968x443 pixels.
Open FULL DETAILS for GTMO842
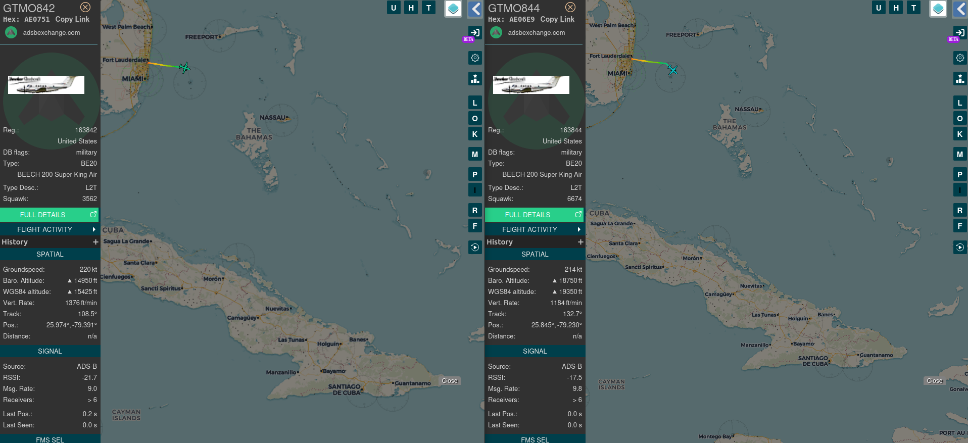pyautogui.click(x=50, y=215)
